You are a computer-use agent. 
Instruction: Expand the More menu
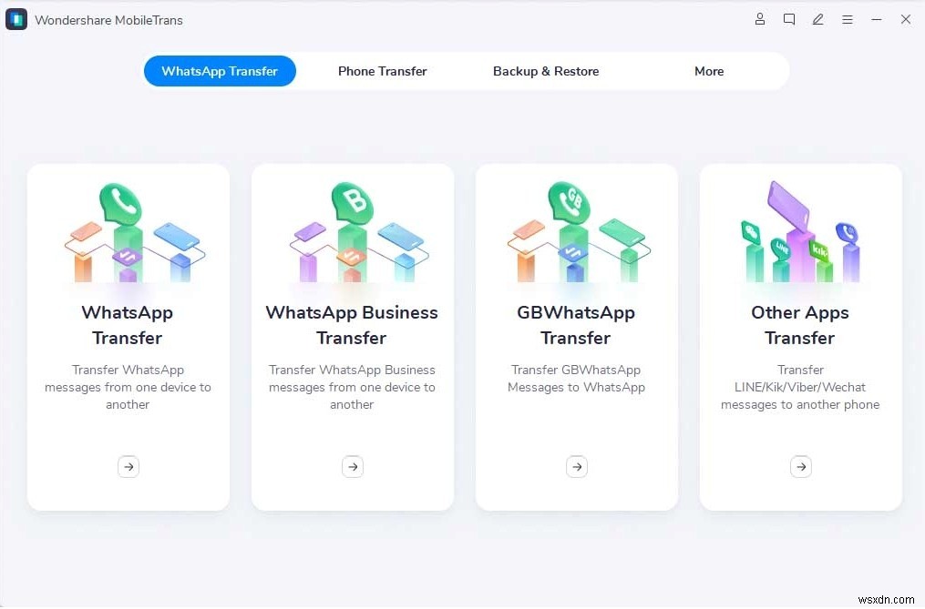tap(709, 71)
